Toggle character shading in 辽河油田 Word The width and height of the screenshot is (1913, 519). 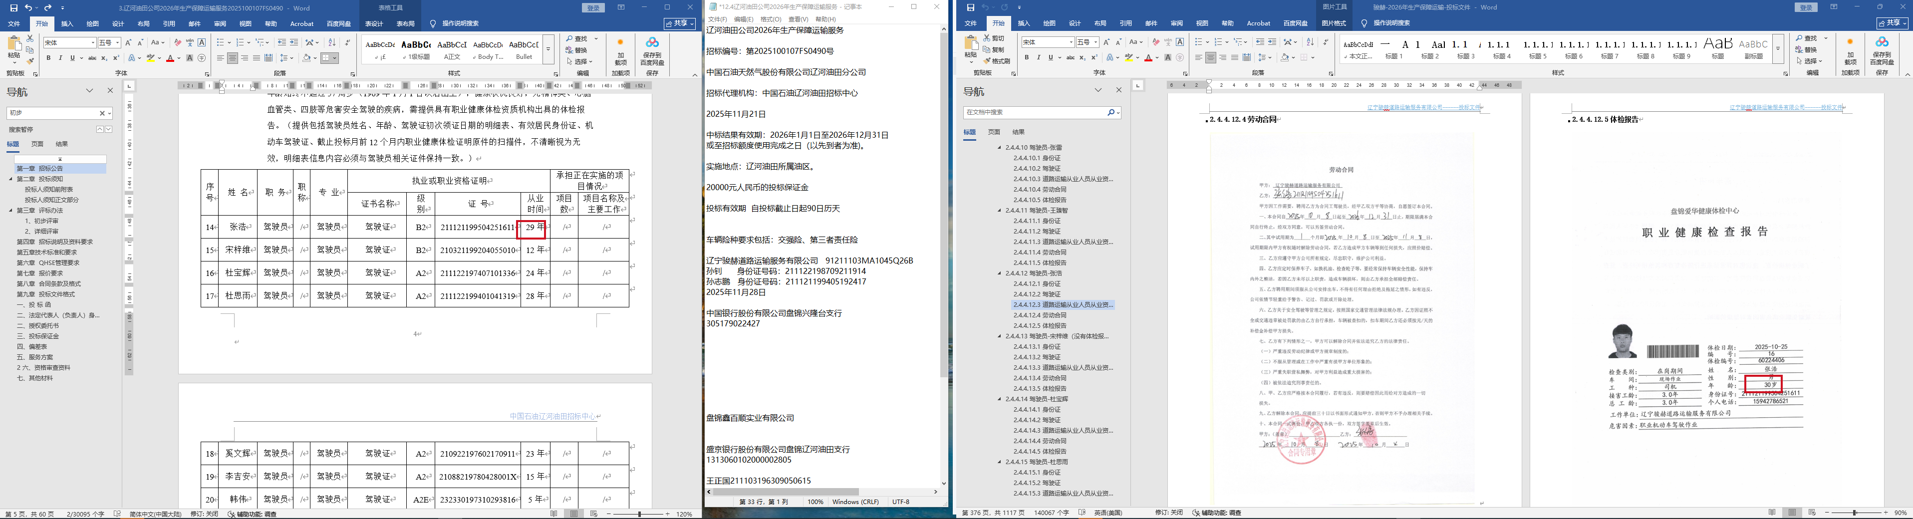[x=189, y=58]
